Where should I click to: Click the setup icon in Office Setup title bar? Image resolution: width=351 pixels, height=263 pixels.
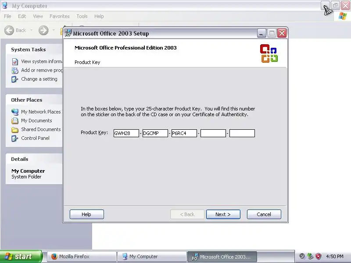68,33
